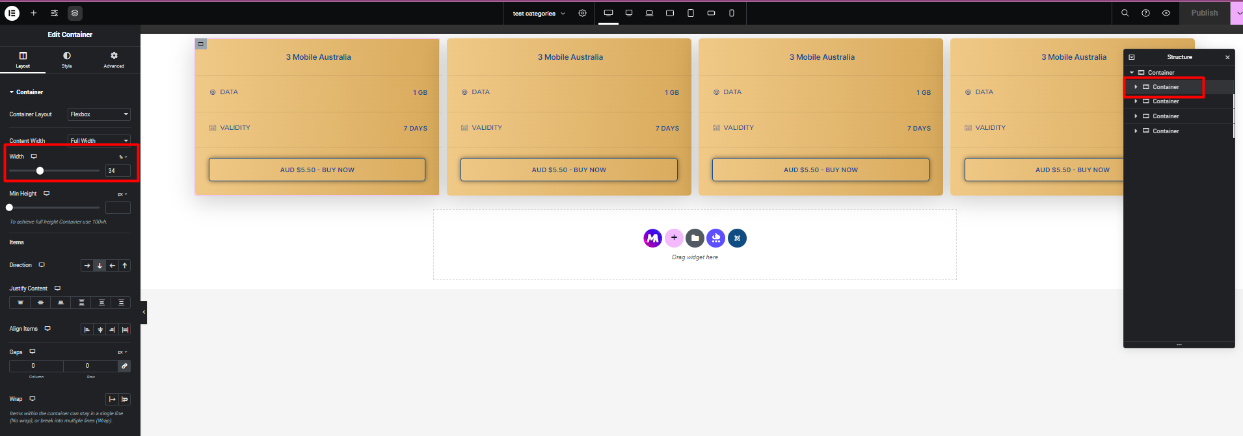The width and height of the screenshot is (1243, 436).
Task: Switch to Tablet portrait preview
Action: 691,13
